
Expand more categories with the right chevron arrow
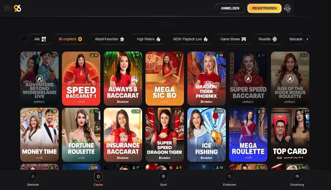point(307,39)
